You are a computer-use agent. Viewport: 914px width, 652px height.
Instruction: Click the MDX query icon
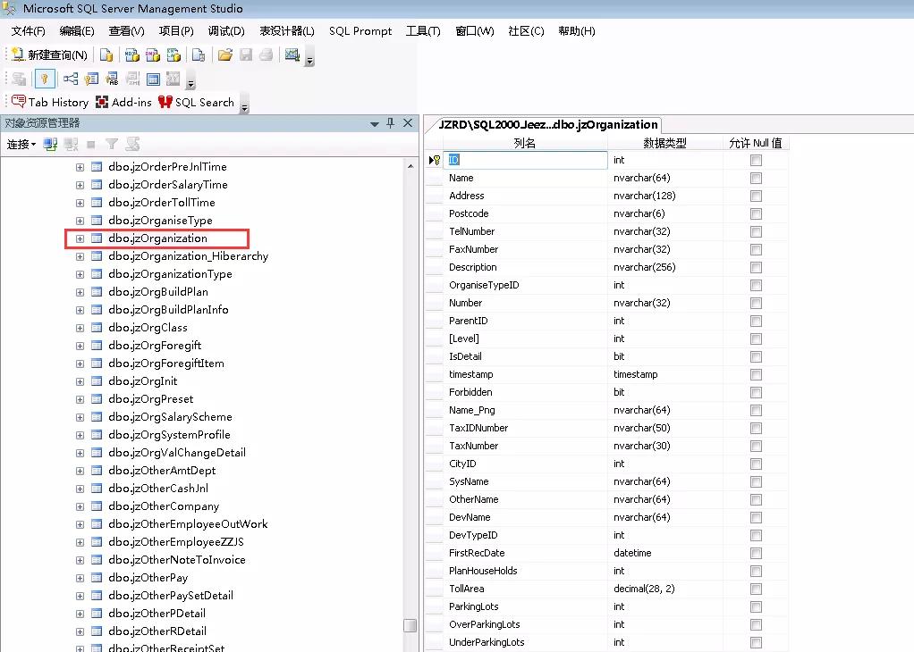pos(132,54)
